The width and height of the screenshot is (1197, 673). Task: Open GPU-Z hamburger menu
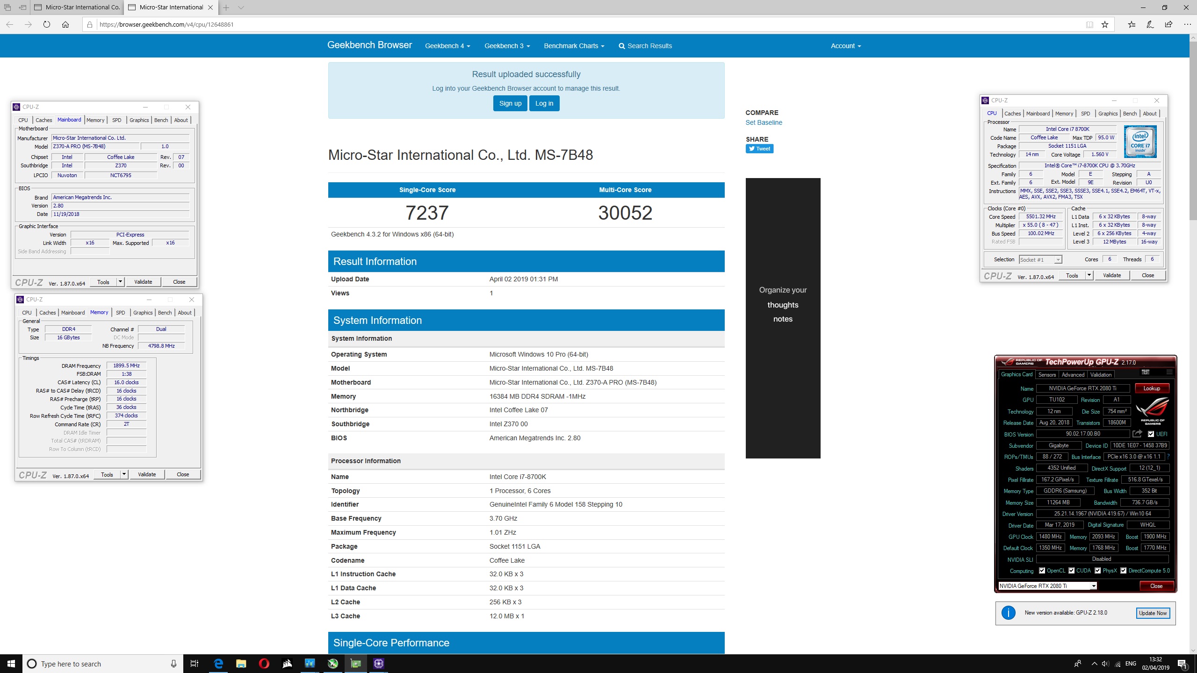tap(1169, 372)
